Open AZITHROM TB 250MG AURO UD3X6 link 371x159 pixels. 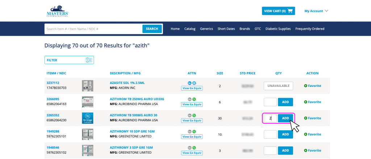tap(137, 99)
